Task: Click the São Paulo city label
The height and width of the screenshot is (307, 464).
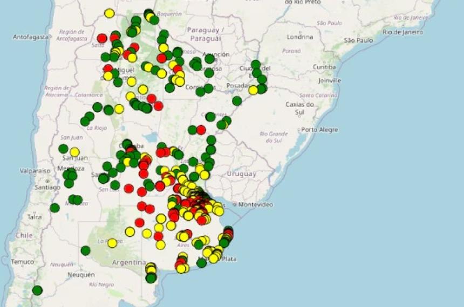Action: tap(358, 40)
